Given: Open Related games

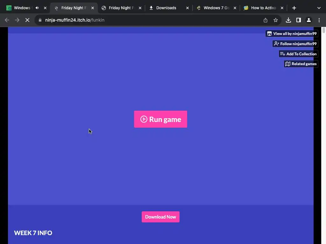Looking at the screenshot, I should (x=301, y=64).
